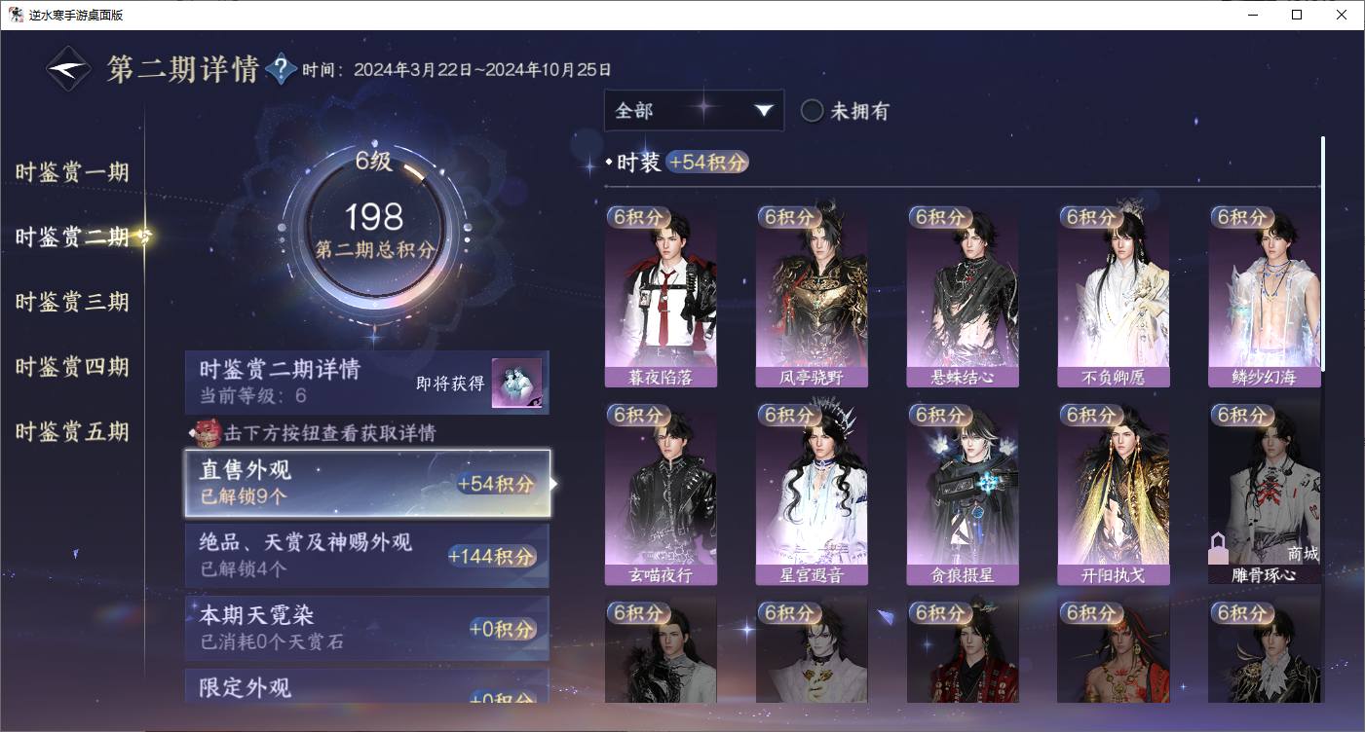Select the 凤亭晓野 outfit card
Viewport: 1365px width, 732px height.
coord(812,296)
